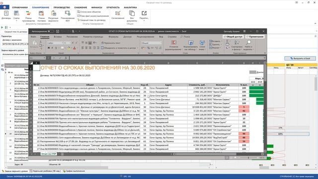Click the AutoSum sigma icon

(x=228, y=41)
